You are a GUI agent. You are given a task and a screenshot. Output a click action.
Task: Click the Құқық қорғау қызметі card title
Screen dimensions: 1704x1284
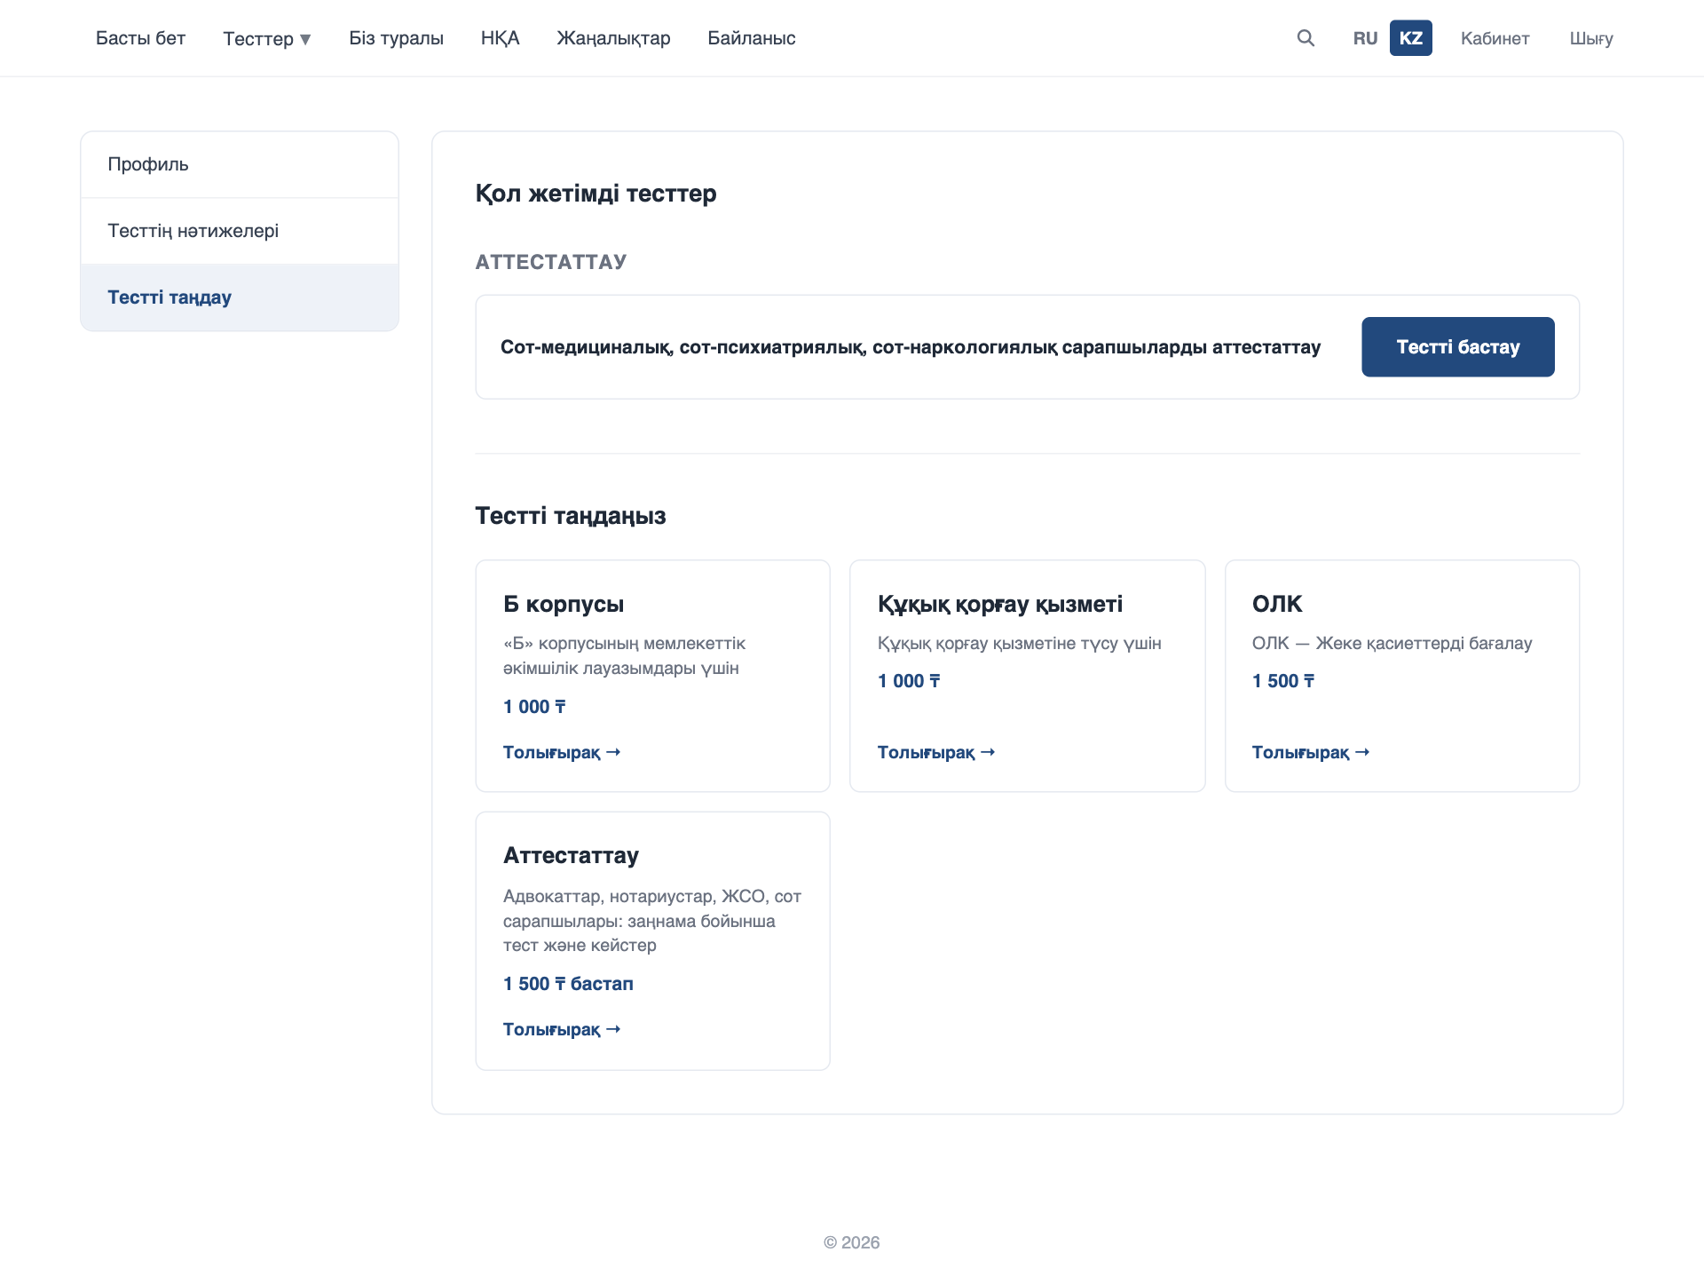tap(999, 604)
